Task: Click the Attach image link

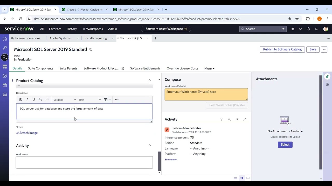Action: pyautogui.click(x=27, y=133)
